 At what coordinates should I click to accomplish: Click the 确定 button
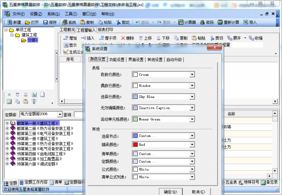pos(171,192)
